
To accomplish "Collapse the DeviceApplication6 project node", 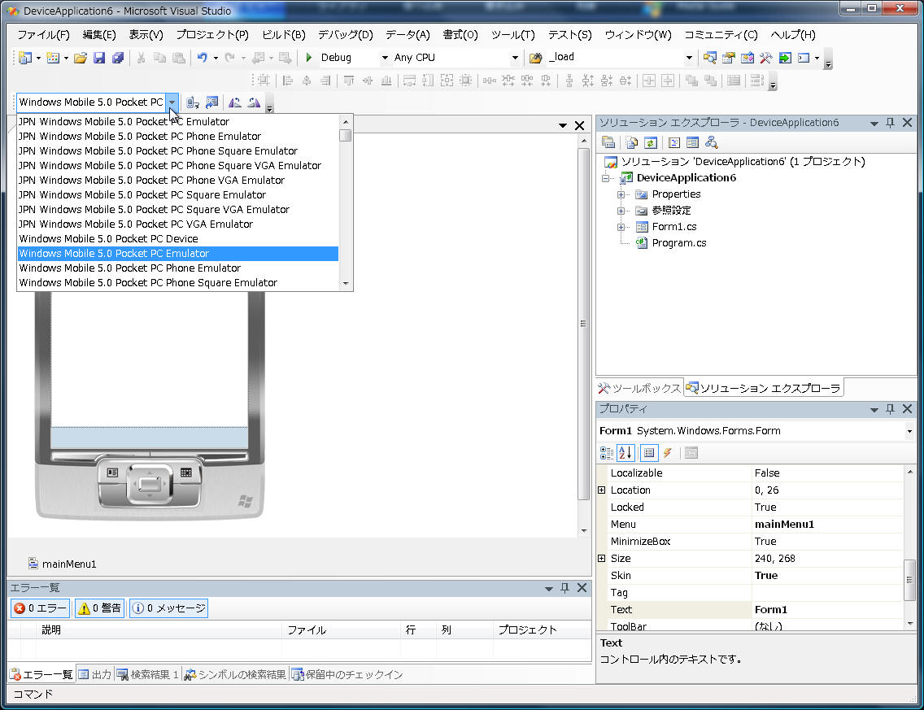I will pos(605,178).
